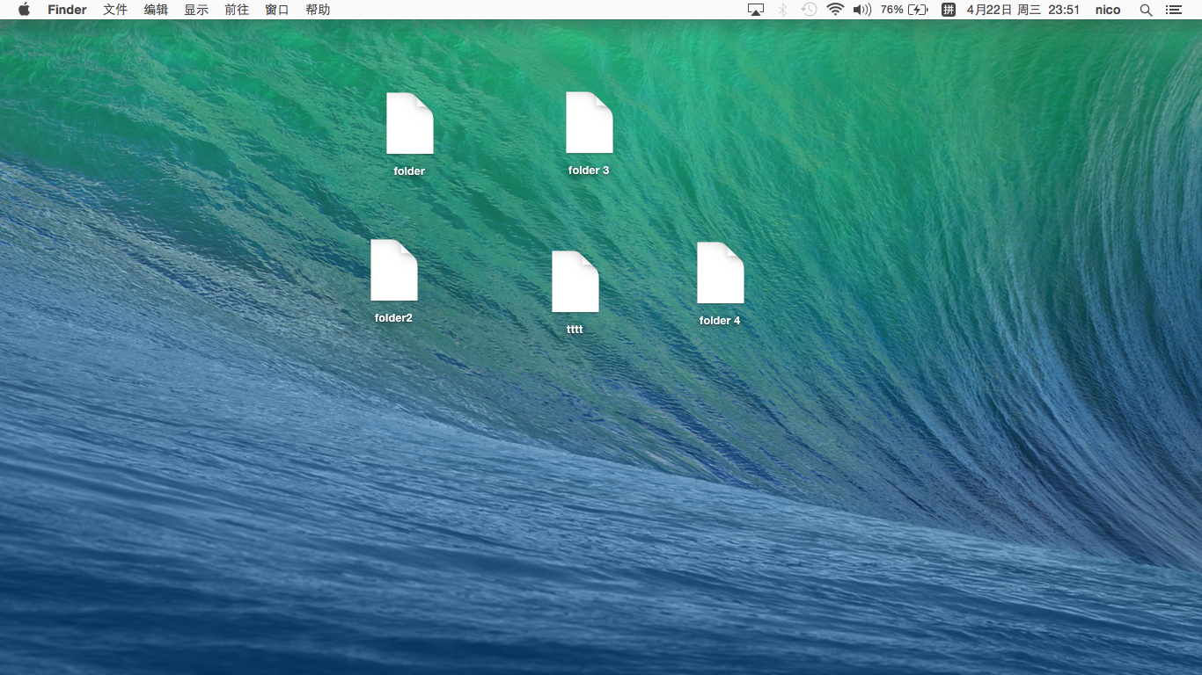This screenshot has height=675, width=1202.
Task: Open the 文件 (File) menu
Action: point(115,10)
